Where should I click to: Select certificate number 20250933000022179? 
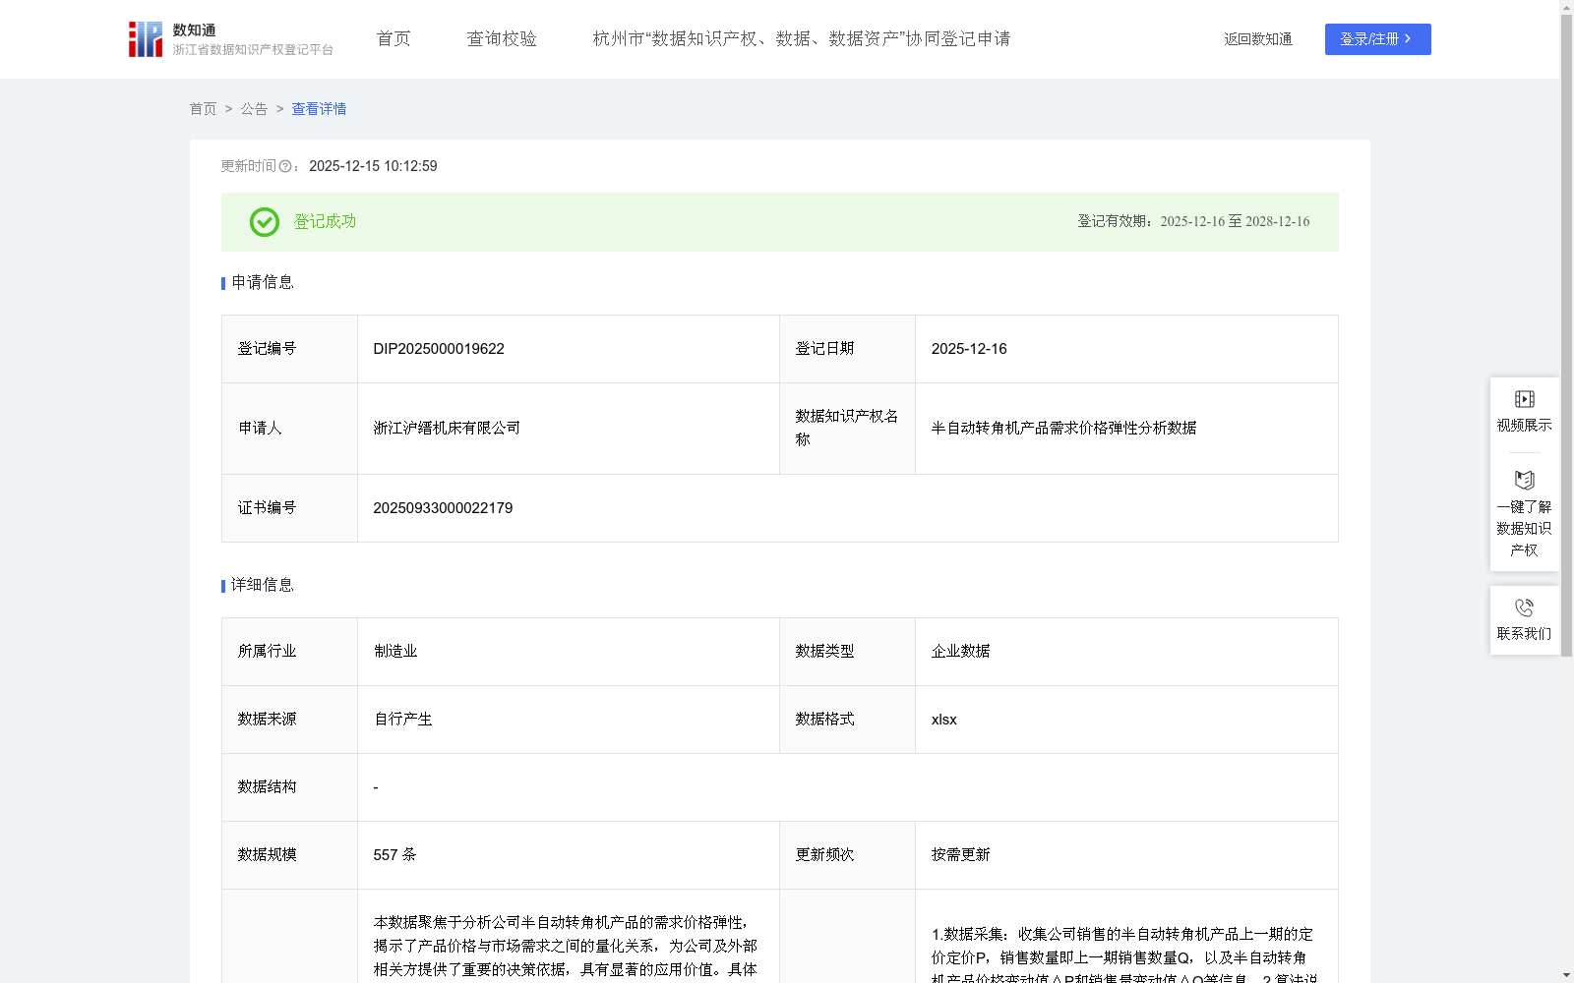tap(443, 508)
